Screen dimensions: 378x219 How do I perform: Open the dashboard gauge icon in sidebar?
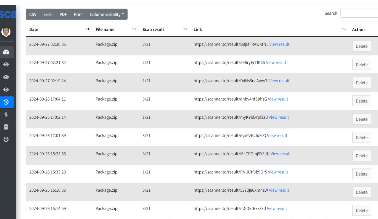(6, 52)
